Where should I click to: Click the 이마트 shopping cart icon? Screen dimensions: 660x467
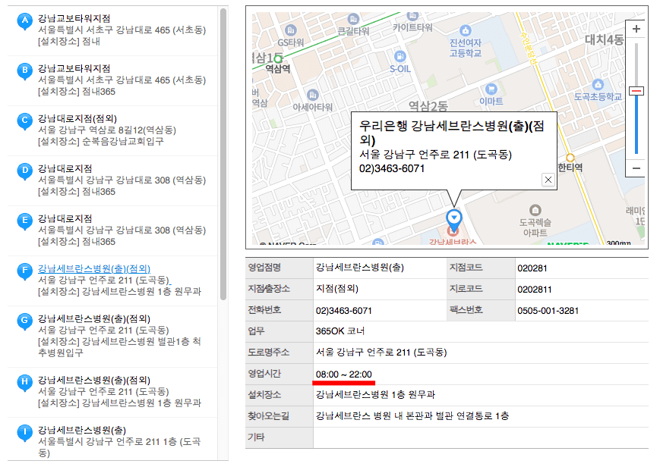tap(491, 89)
